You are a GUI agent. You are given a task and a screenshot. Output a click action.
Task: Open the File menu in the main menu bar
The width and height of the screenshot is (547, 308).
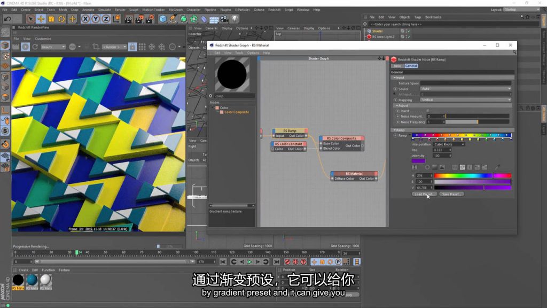click(x=5, y=10)
